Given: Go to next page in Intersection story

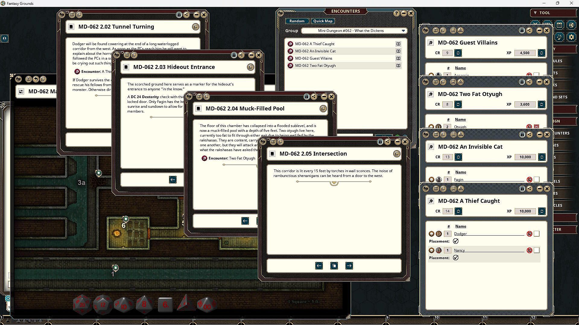Looking at the screenshot, I should tap(349, 266).
